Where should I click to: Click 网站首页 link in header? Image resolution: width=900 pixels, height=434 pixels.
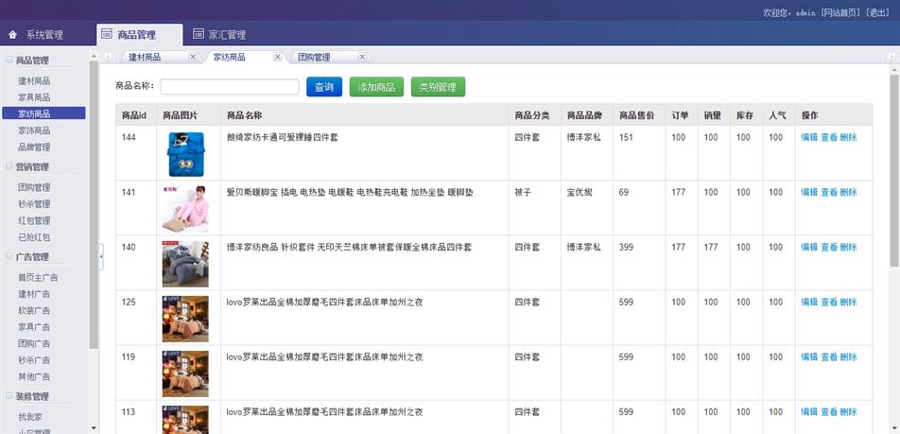841,12
